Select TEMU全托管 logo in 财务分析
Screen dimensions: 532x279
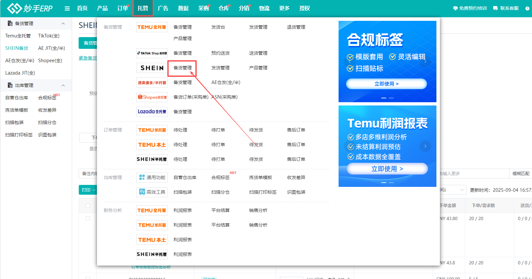coord(152,210)
